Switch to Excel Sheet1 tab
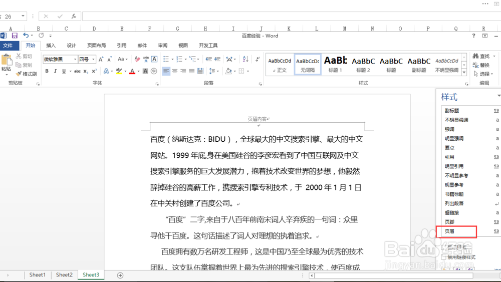 coord(38,274)
